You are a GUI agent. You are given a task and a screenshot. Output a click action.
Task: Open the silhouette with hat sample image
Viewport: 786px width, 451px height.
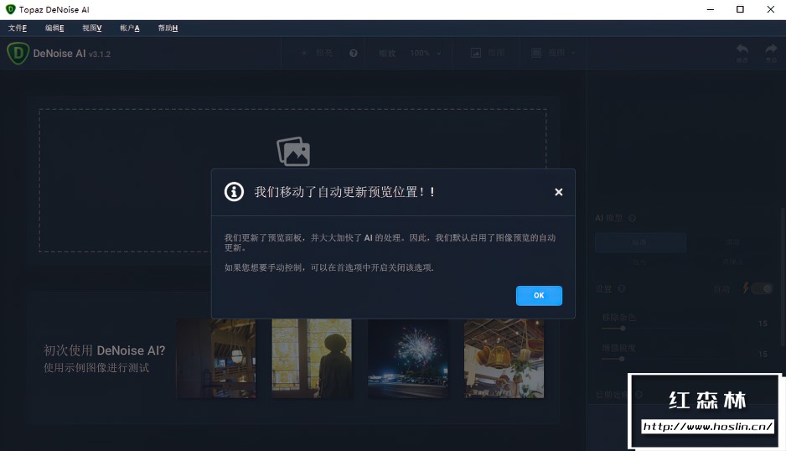[312, 359]
